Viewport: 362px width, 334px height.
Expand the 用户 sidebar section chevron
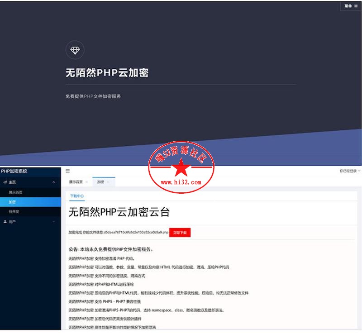click(x=54, y=222)
